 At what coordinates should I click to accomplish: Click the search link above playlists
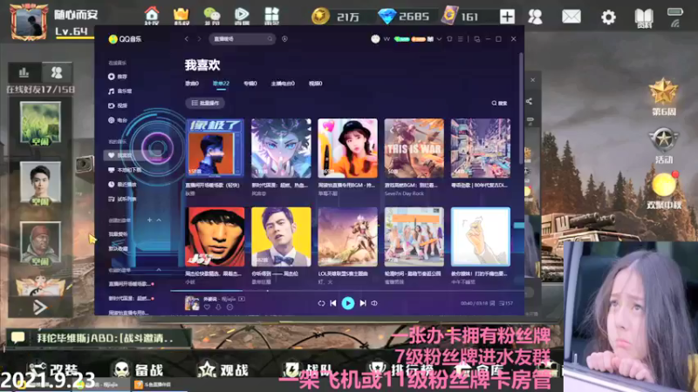[499, 103]
